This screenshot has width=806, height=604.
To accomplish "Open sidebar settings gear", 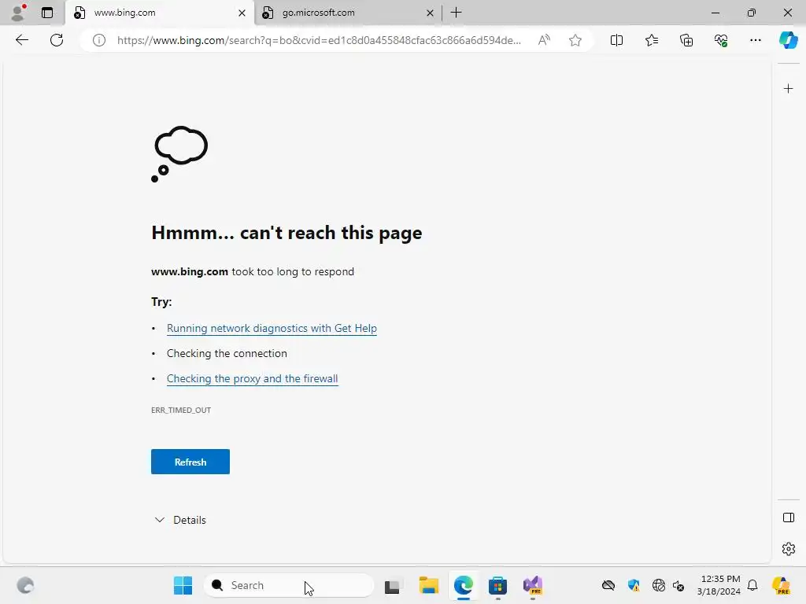I will [788, 549].
